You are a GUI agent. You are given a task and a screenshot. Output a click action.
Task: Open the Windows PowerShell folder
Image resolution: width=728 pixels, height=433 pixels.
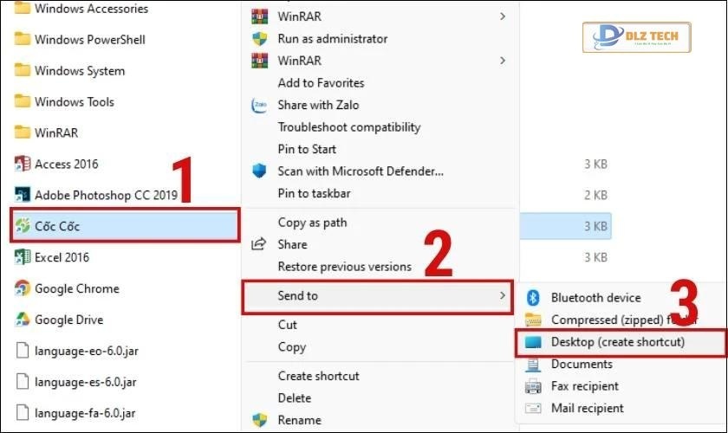tap(89, 40)
